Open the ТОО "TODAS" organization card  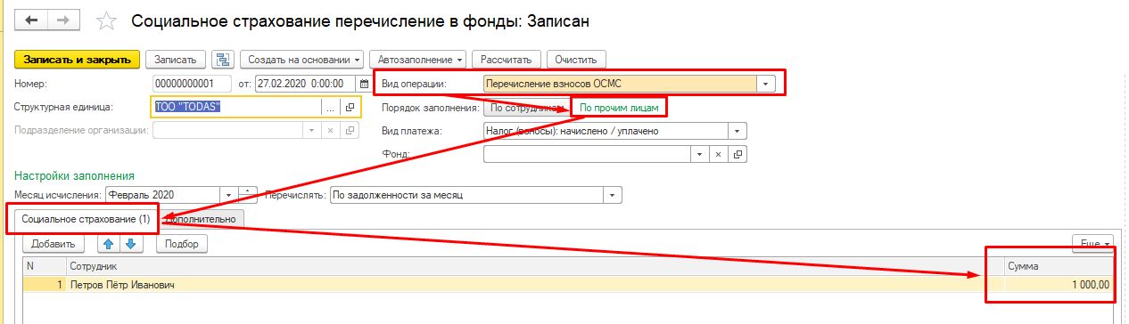[x=350, y=107]
